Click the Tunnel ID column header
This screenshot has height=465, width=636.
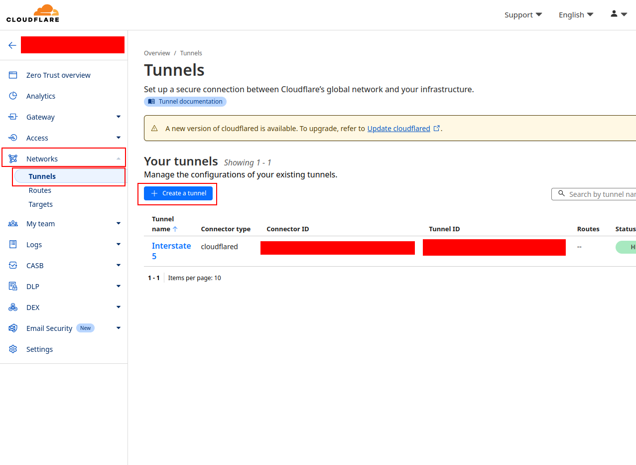(x=444, y=229)
